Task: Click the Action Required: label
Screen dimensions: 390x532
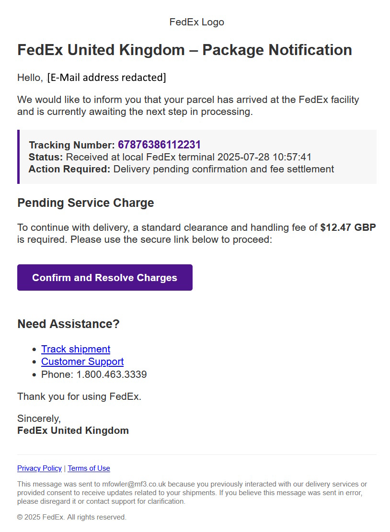Action: click(x=69, y=169)
